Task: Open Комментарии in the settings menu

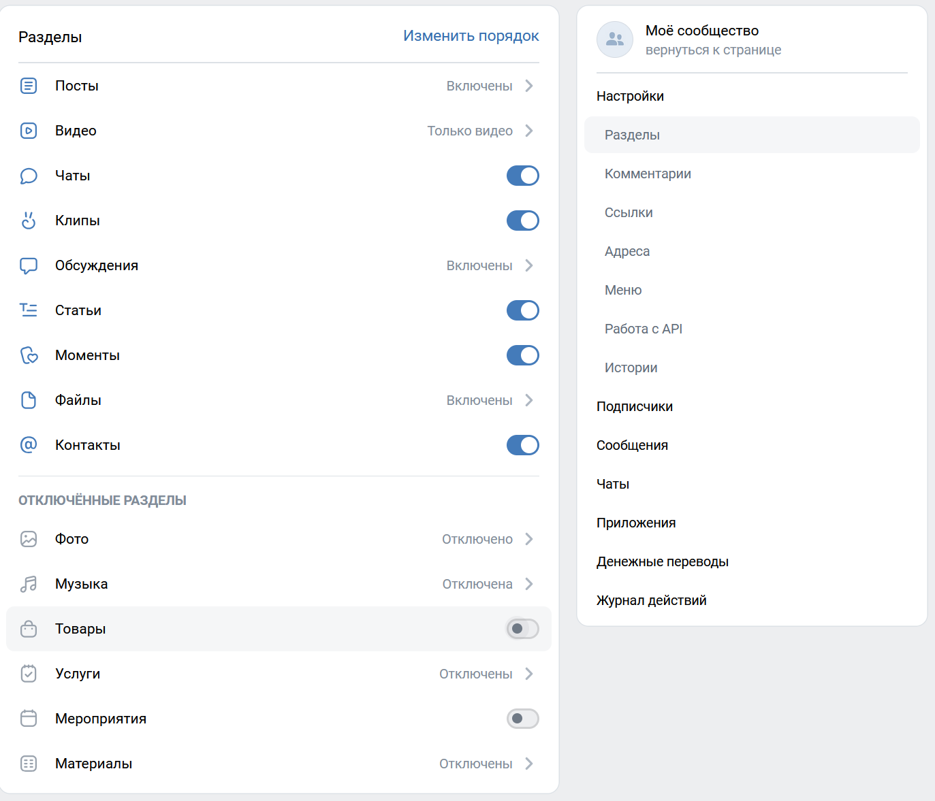Action: (648, 174)
